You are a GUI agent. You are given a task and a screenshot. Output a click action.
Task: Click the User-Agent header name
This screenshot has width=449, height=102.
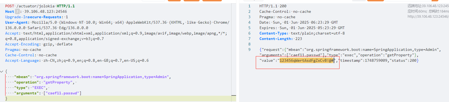click(16, 22)
